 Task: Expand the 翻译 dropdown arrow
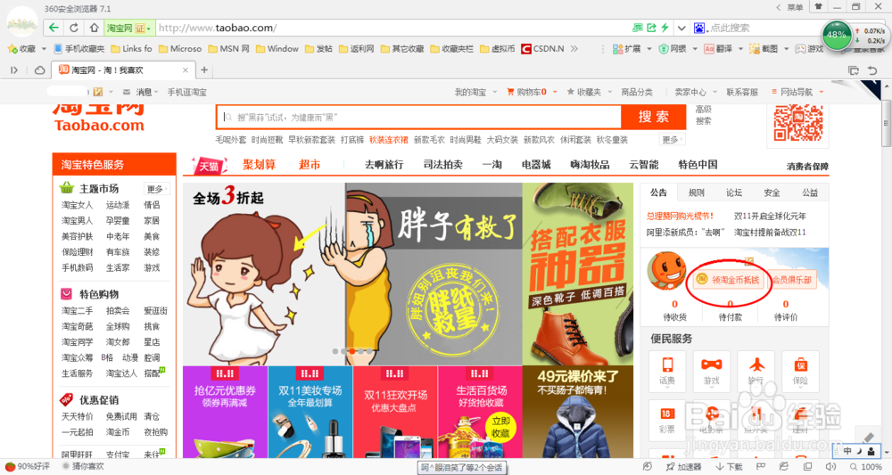(740, 49)
